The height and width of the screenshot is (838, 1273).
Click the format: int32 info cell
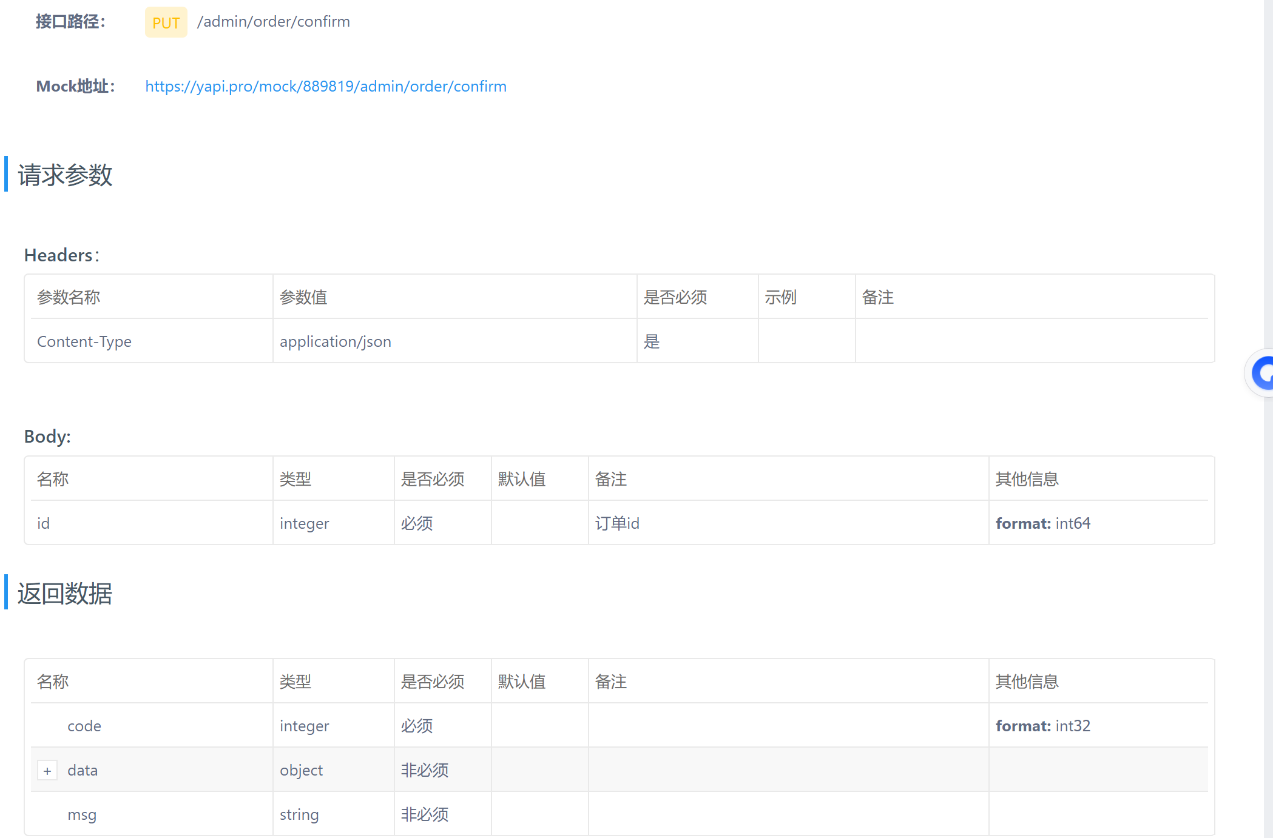[1042, 726]
